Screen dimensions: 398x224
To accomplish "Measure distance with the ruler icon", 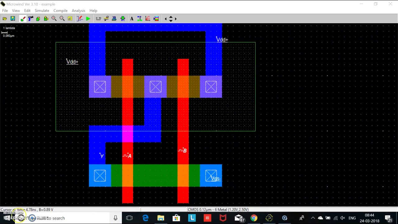I will pos(98,19).
